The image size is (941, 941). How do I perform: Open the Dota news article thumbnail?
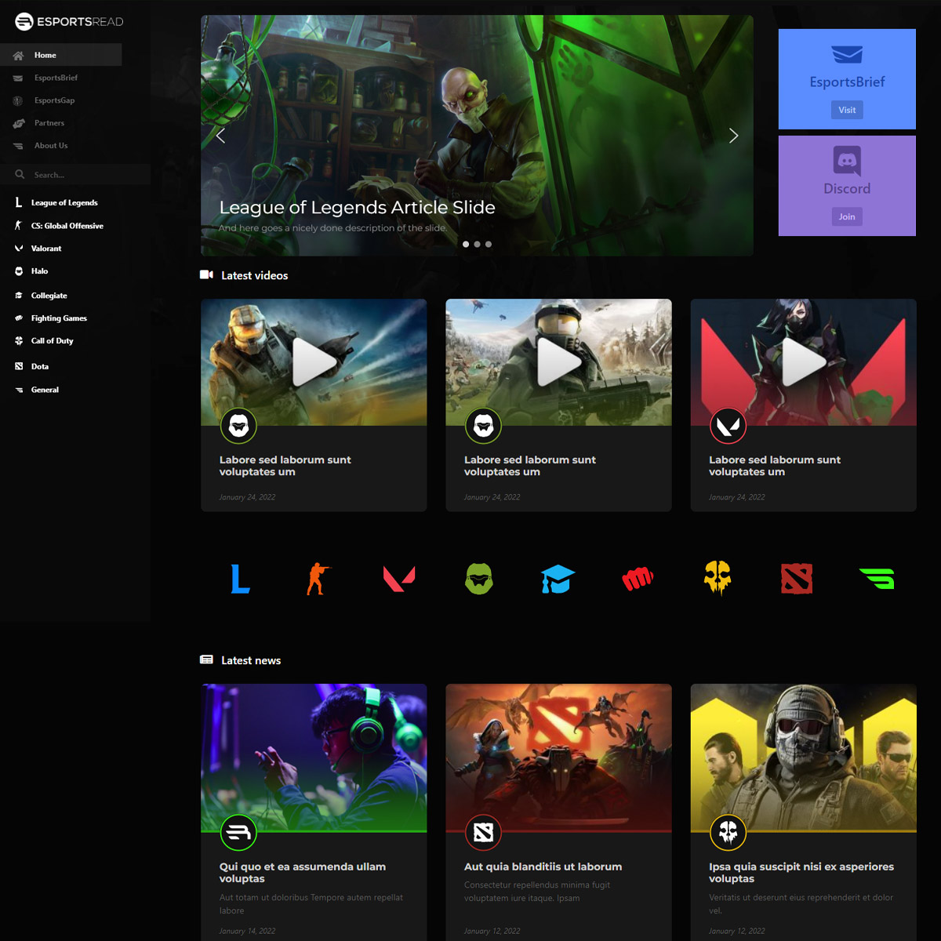pos(558,758)
